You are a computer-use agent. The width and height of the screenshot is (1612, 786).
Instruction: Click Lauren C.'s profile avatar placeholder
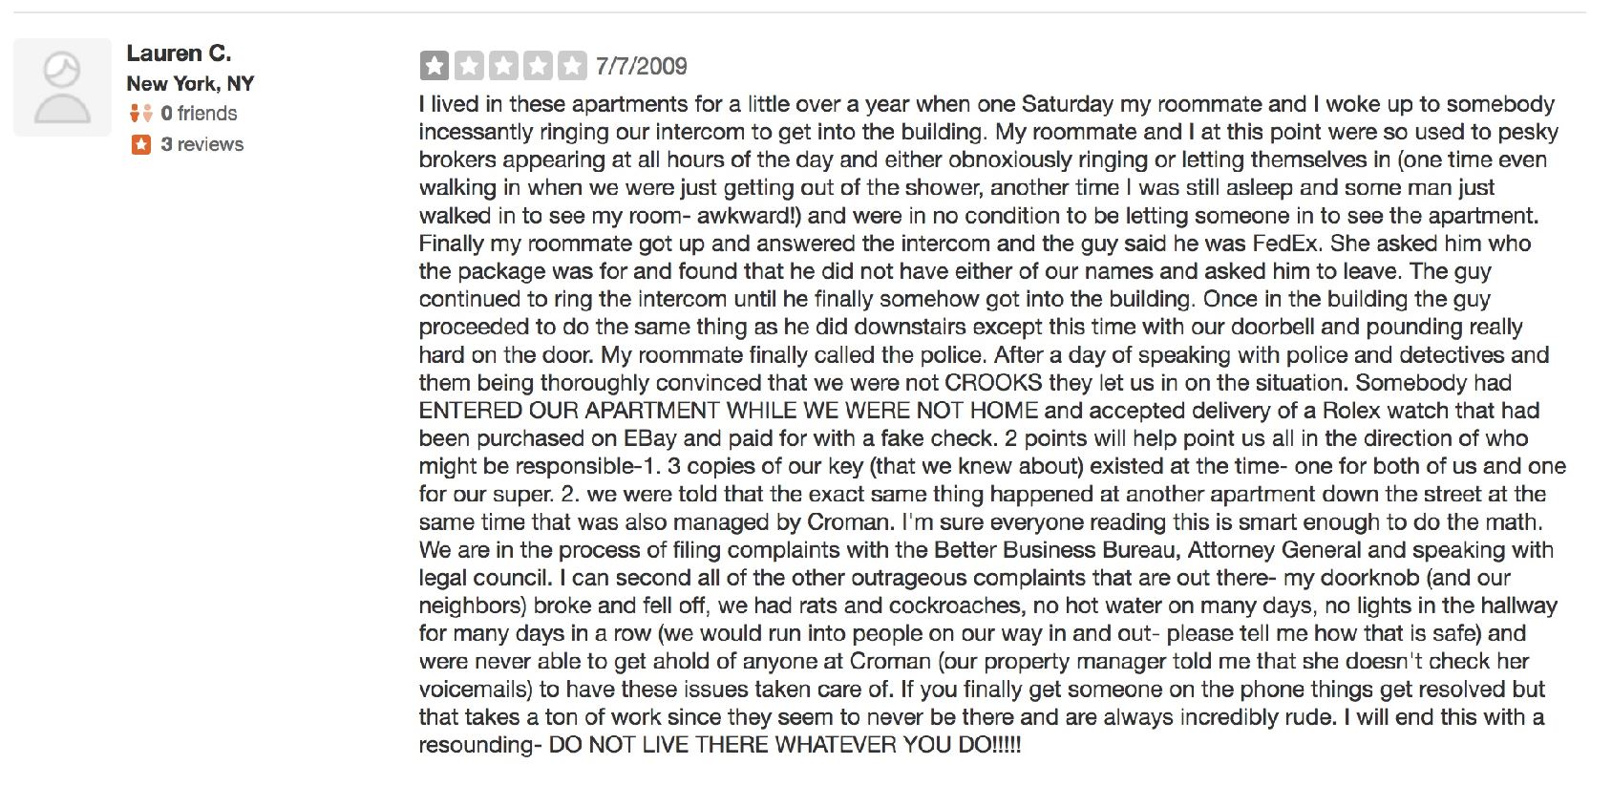pyautogui.click(x=62, y=87)
